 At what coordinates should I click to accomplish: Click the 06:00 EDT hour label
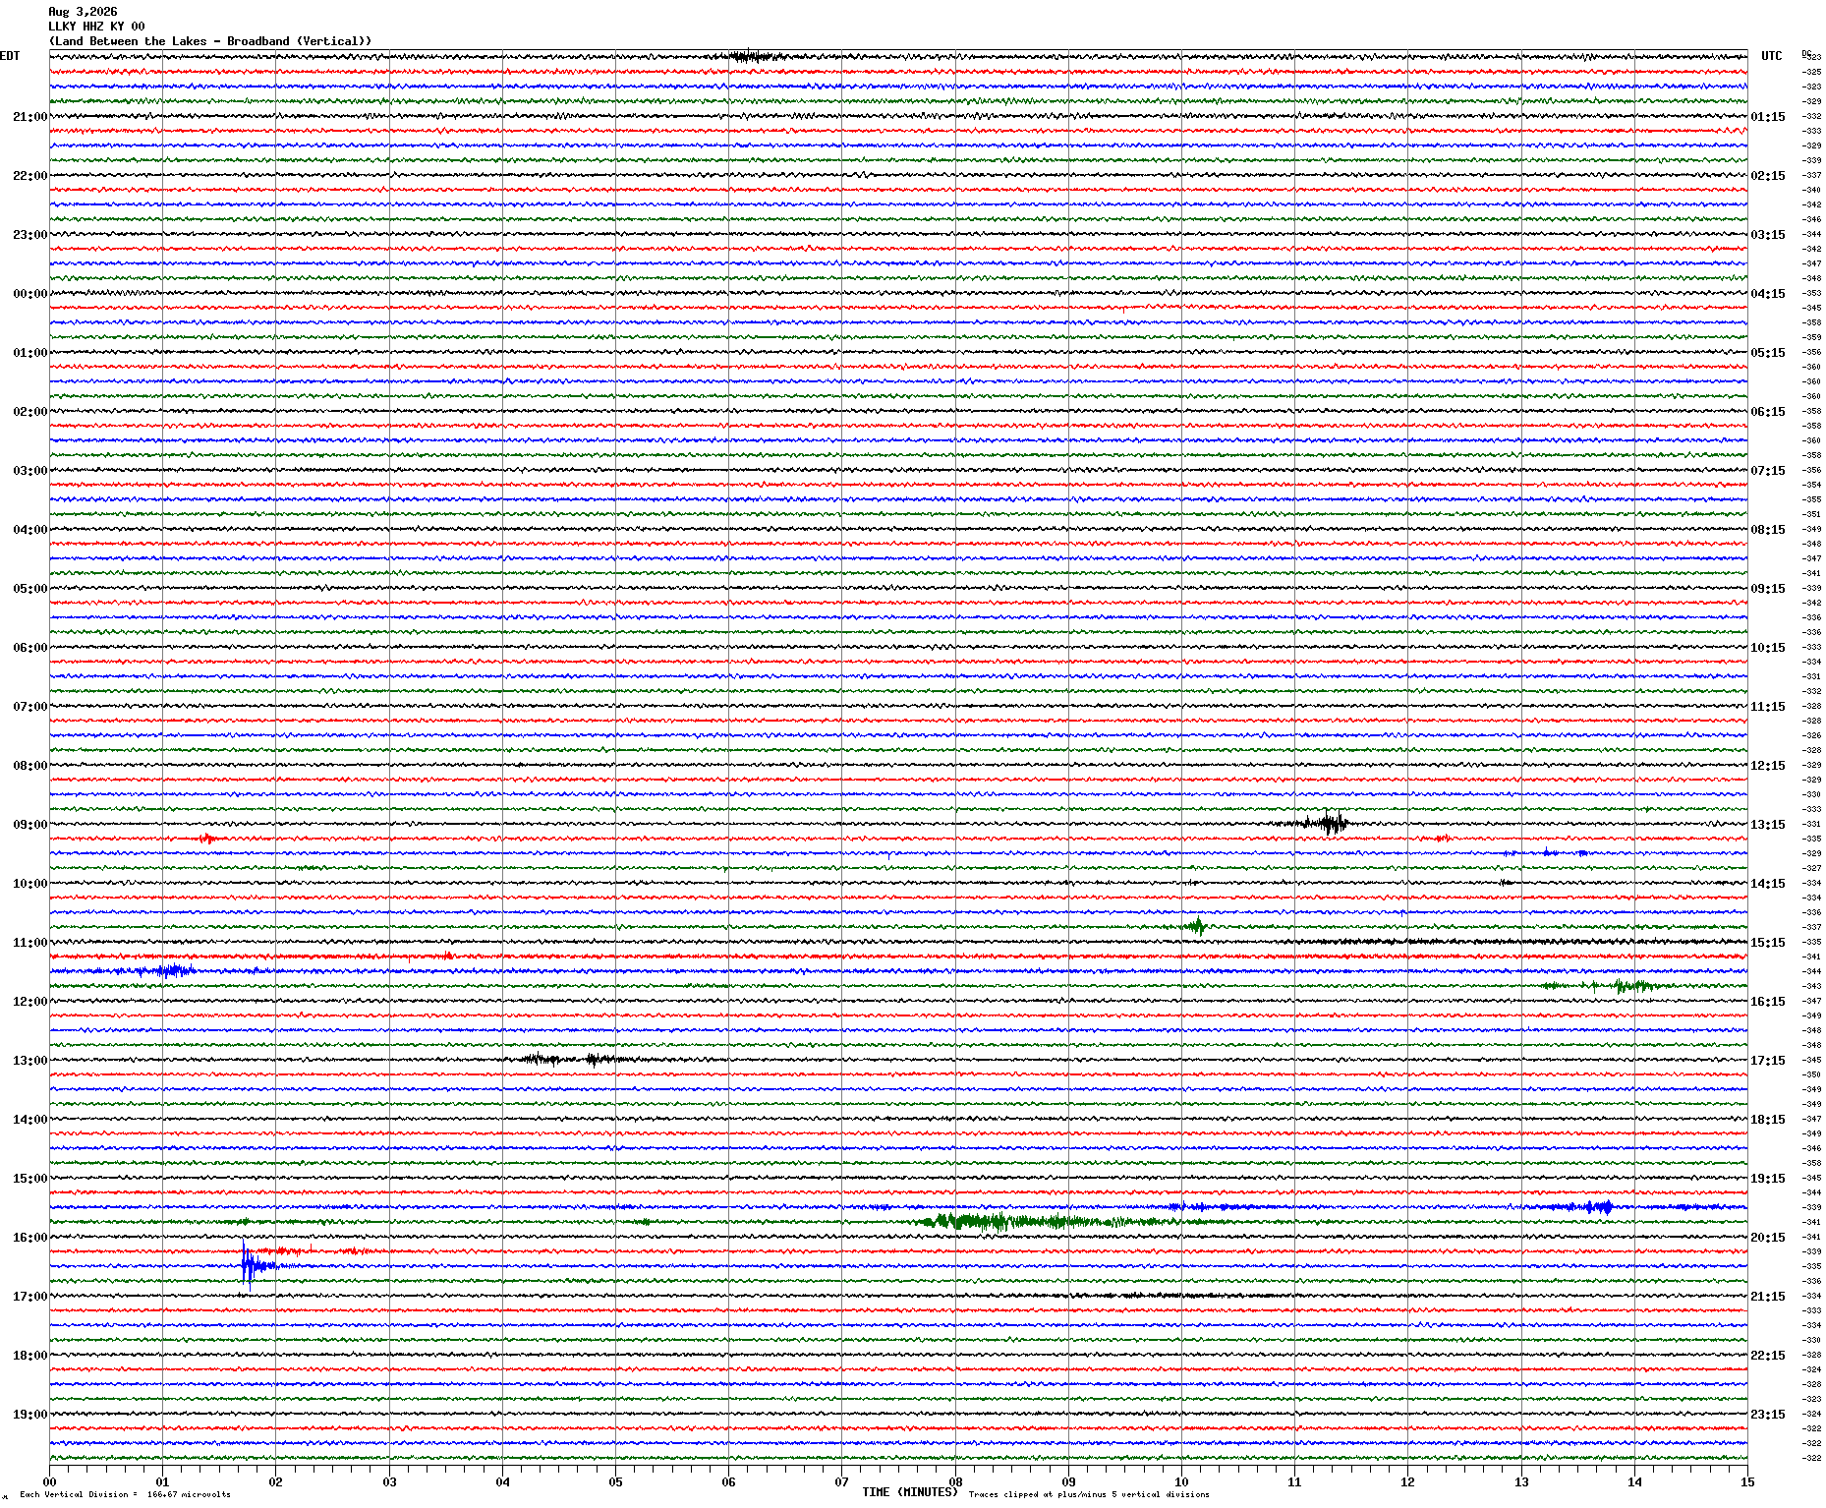[x=29, y=648]
